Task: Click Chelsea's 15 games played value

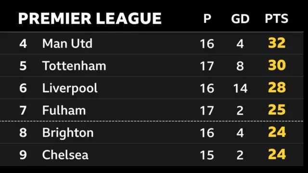Action: 207,155
